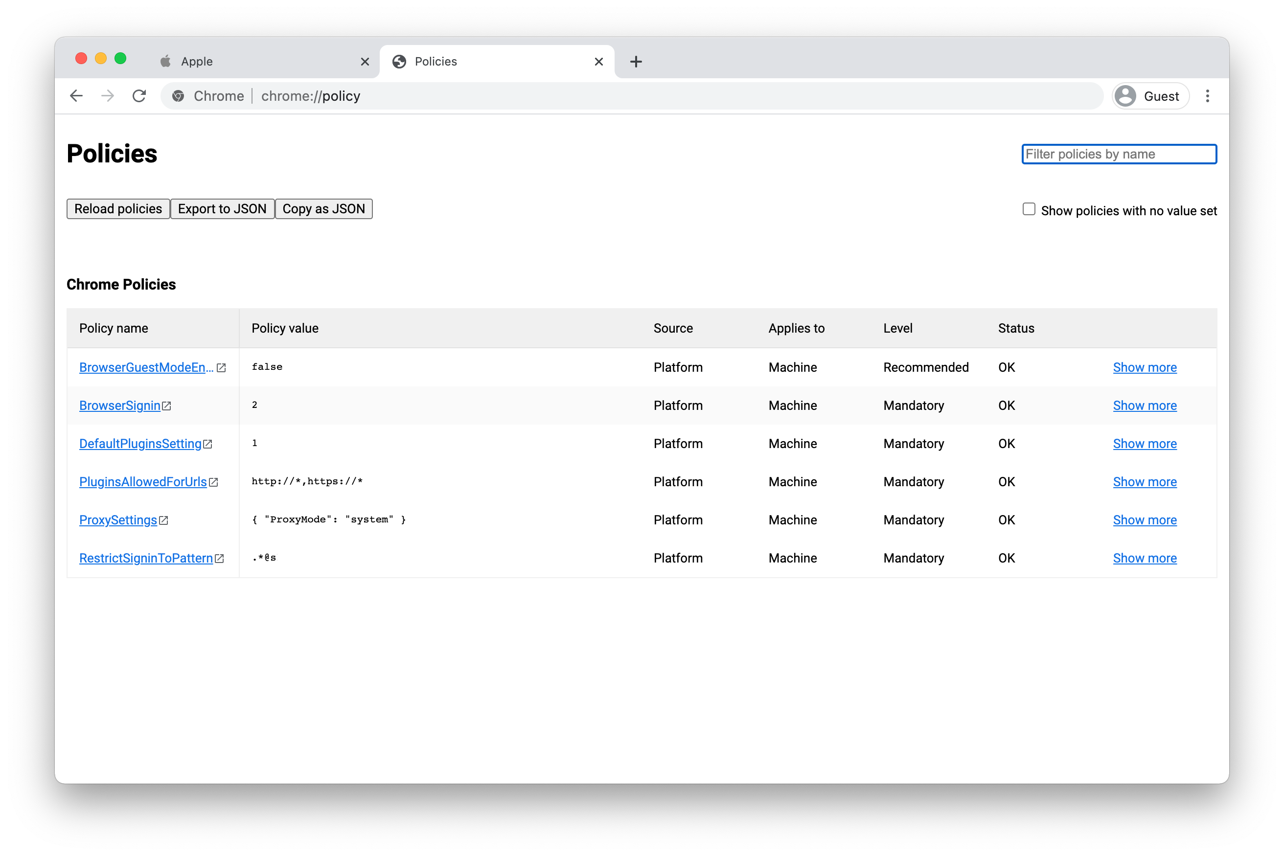Click the browser back arrow
Image resolution: width=1284 pixels, height=856 pixels.
(x=76, y=96)
